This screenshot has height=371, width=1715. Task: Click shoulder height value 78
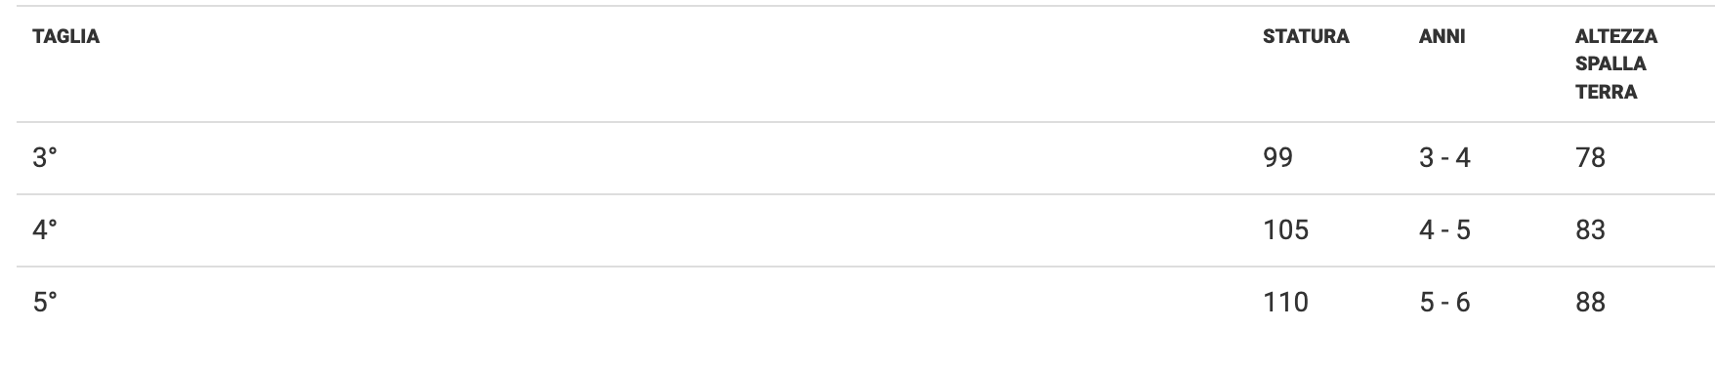pos(1590,157)
